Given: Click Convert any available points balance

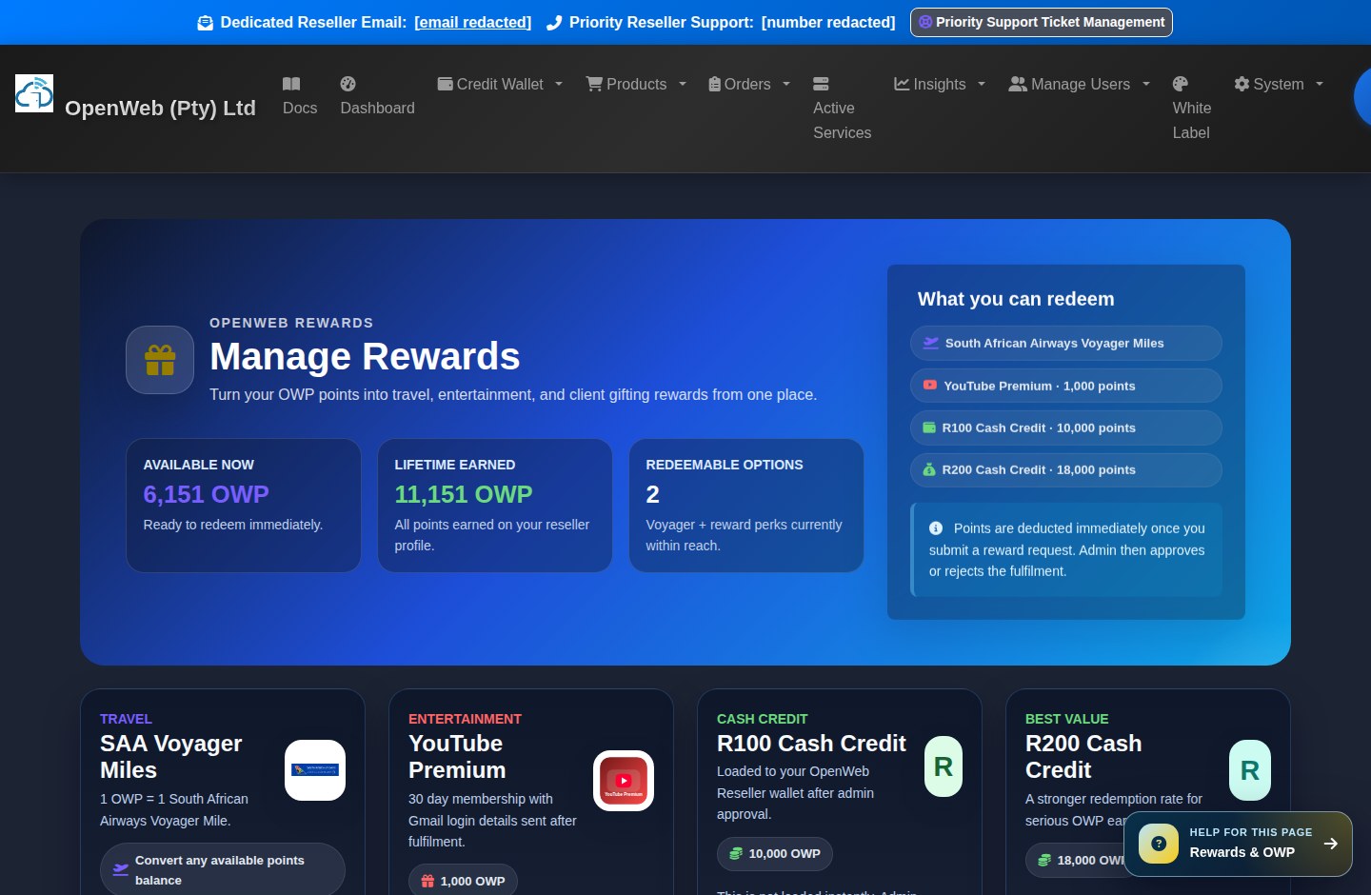Looking at the screenshot, I should [223, 869].
